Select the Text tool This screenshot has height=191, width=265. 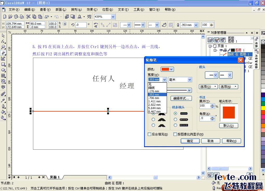(x=3, y=87)
